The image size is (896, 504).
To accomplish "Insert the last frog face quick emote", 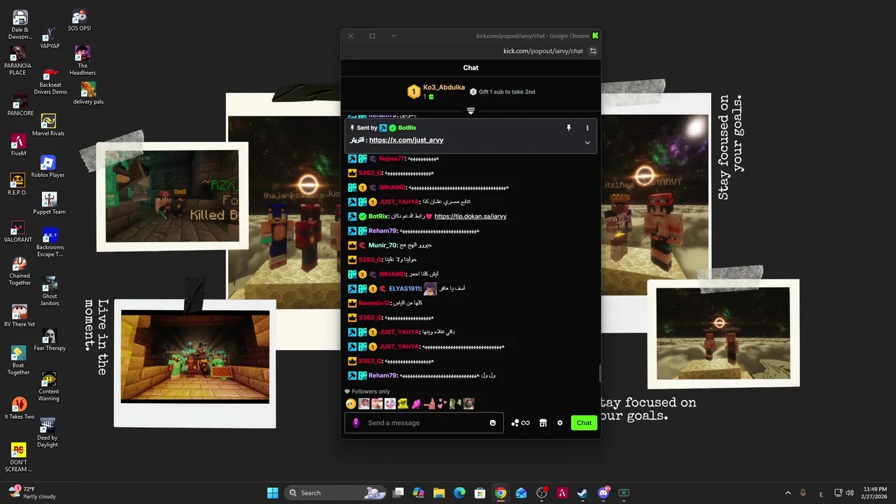I will [x=468, y=404].
